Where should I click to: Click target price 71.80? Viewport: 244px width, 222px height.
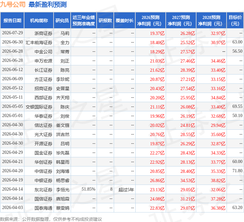(x=237, y=171)
